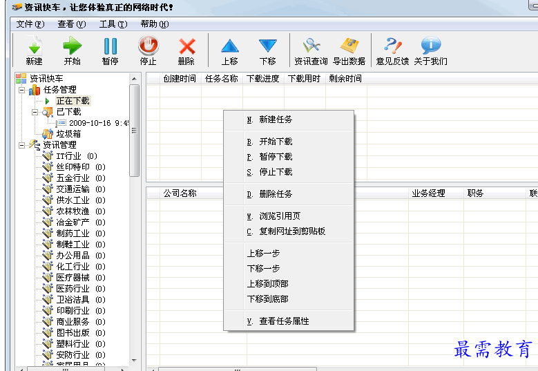Image resolution: width=538 pixels, height=371 pixels.
Task: Click the 下载用时 column header
Action: click(x=305, y=79)
